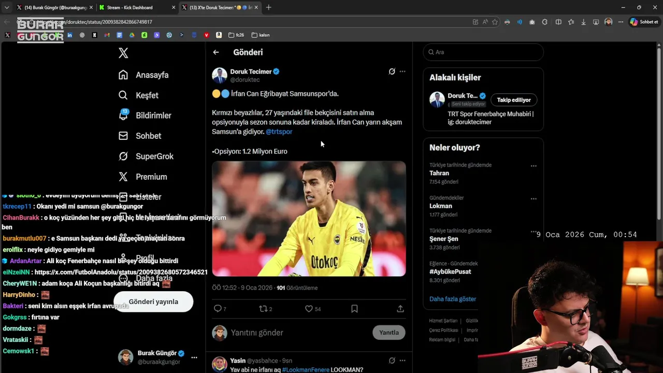Click the browser address bar URL
The width and height of the screenshot is (663, 373).
point(93,22)
